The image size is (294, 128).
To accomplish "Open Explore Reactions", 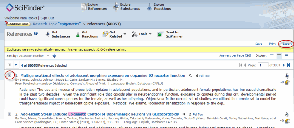I will click(159, 7).
